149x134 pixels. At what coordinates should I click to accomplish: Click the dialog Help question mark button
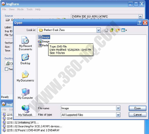[x=139, y=23]
